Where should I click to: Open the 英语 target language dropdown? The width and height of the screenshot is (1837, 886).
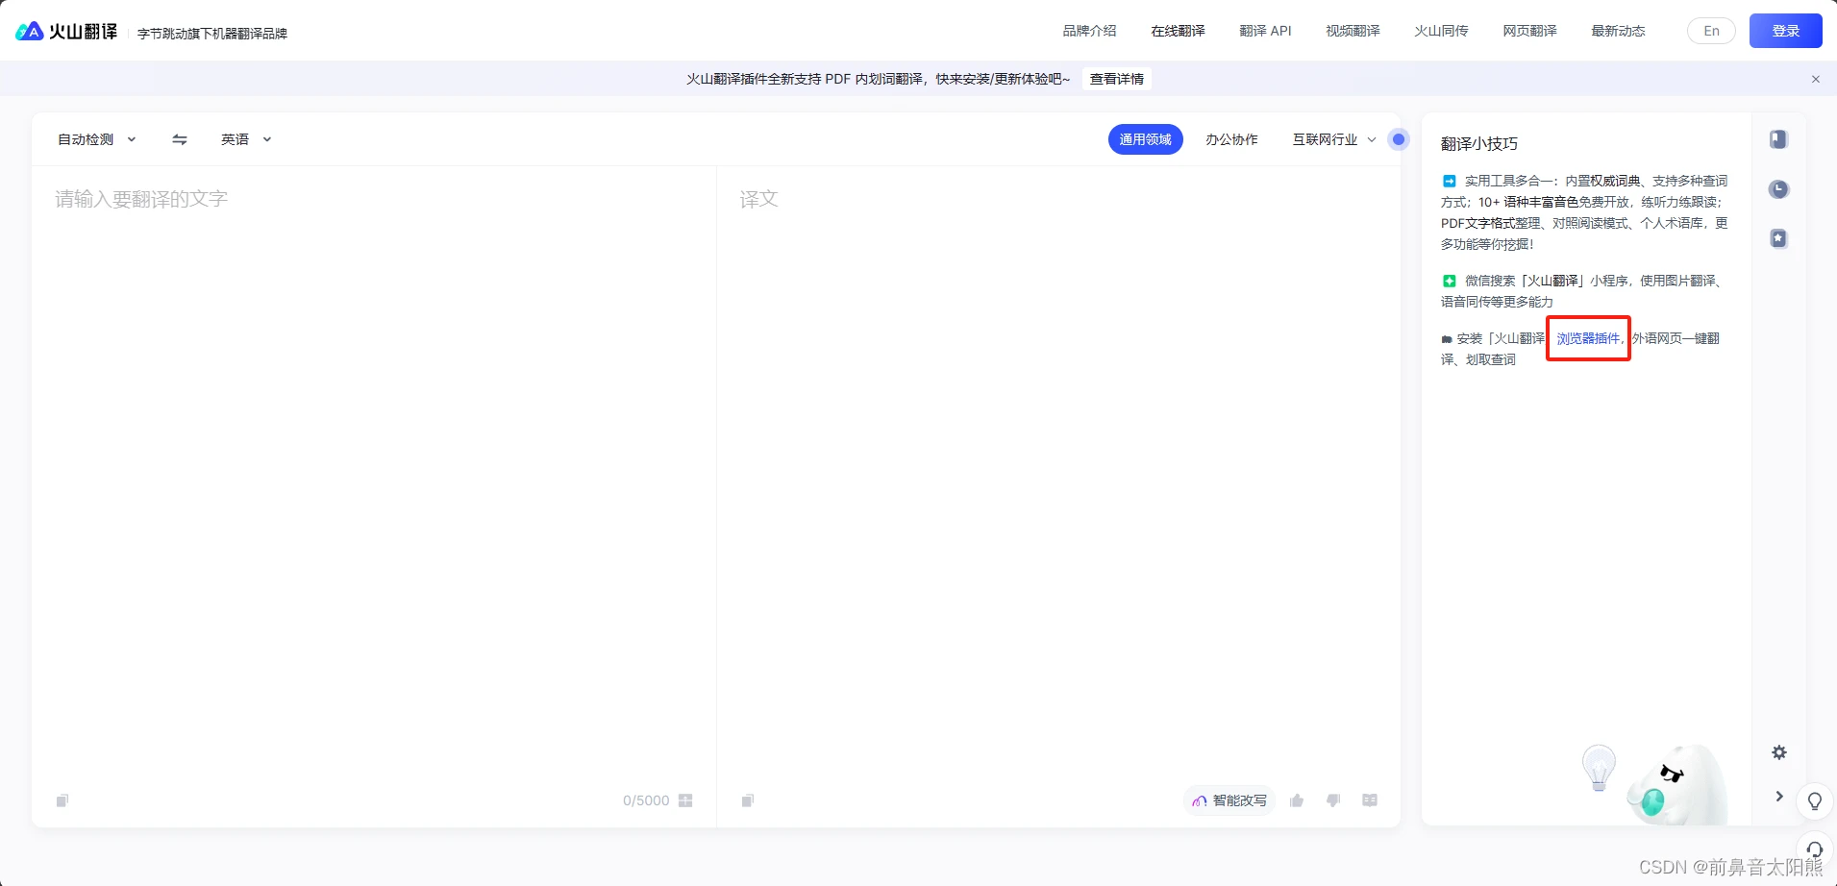[245, 139]
